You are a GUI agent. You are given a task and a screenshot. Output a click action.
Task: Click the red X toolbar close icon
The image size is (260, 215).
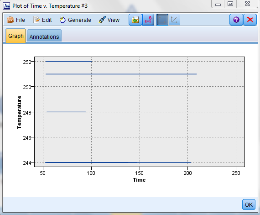point(250,20)
